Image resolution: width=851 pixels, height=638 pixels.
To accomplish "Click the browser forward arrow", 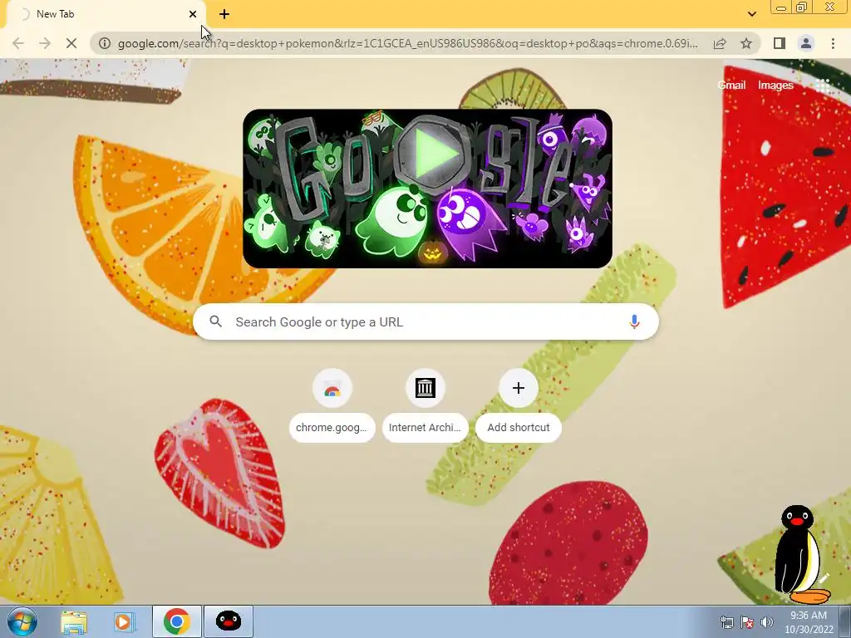I will pos(45,43).
